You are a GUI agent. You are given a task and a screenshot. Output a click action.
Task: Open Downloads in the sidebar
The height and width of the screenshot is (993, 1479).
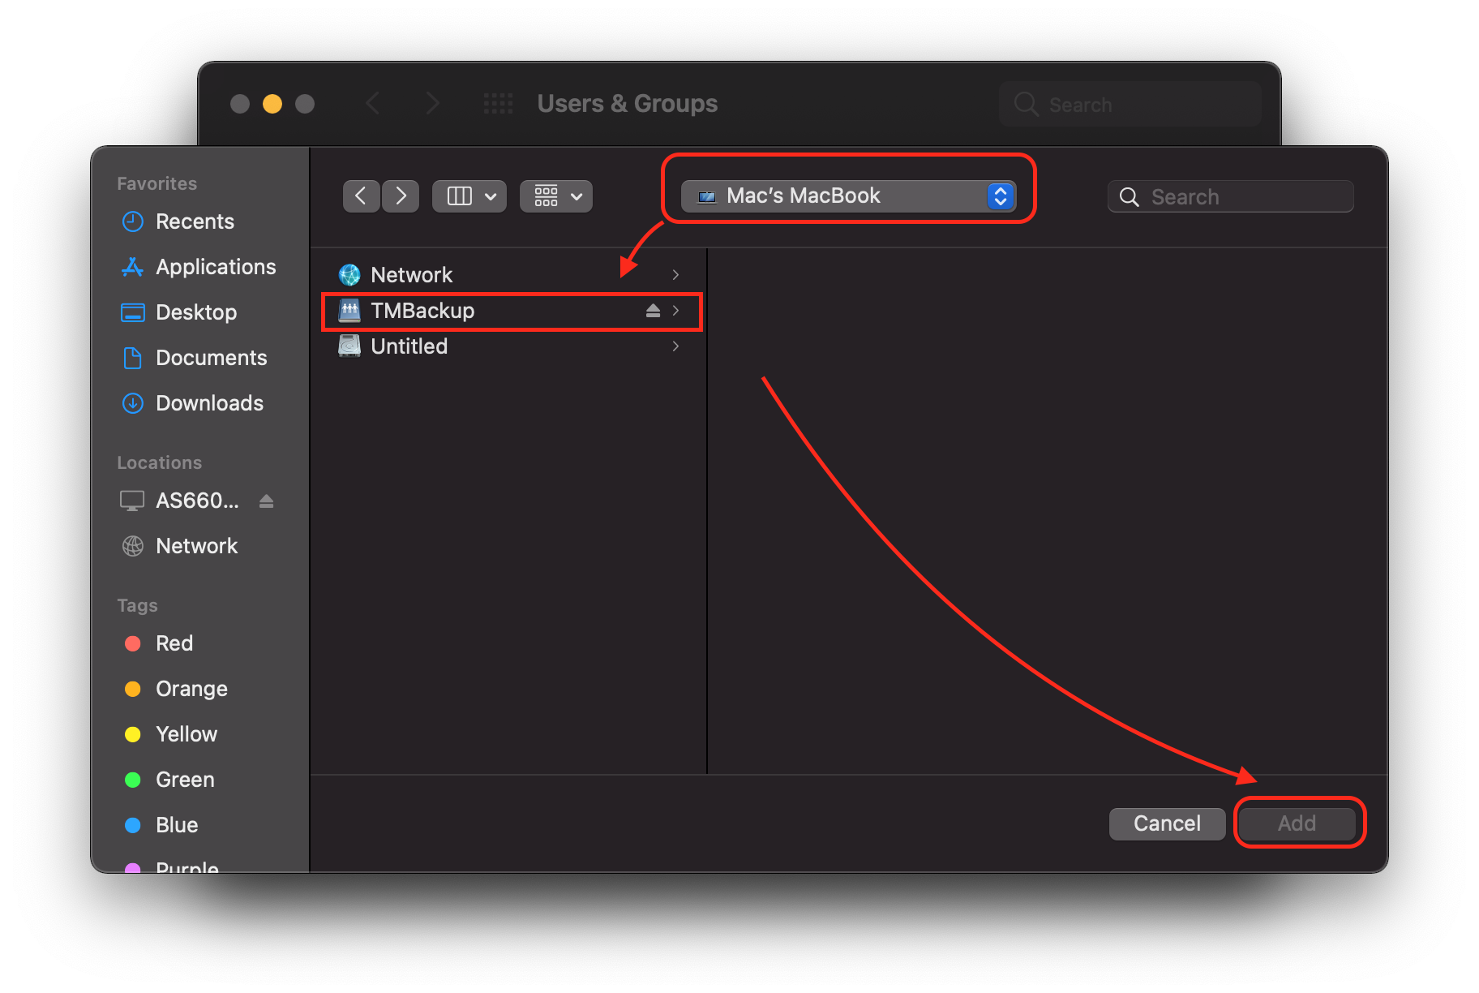pos(208,403)
